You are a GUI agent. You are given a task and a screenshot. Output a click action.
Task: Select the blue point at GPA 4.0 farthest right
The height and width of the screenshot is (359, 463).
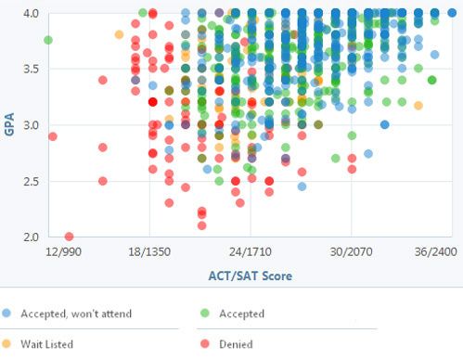click(452, 13)
